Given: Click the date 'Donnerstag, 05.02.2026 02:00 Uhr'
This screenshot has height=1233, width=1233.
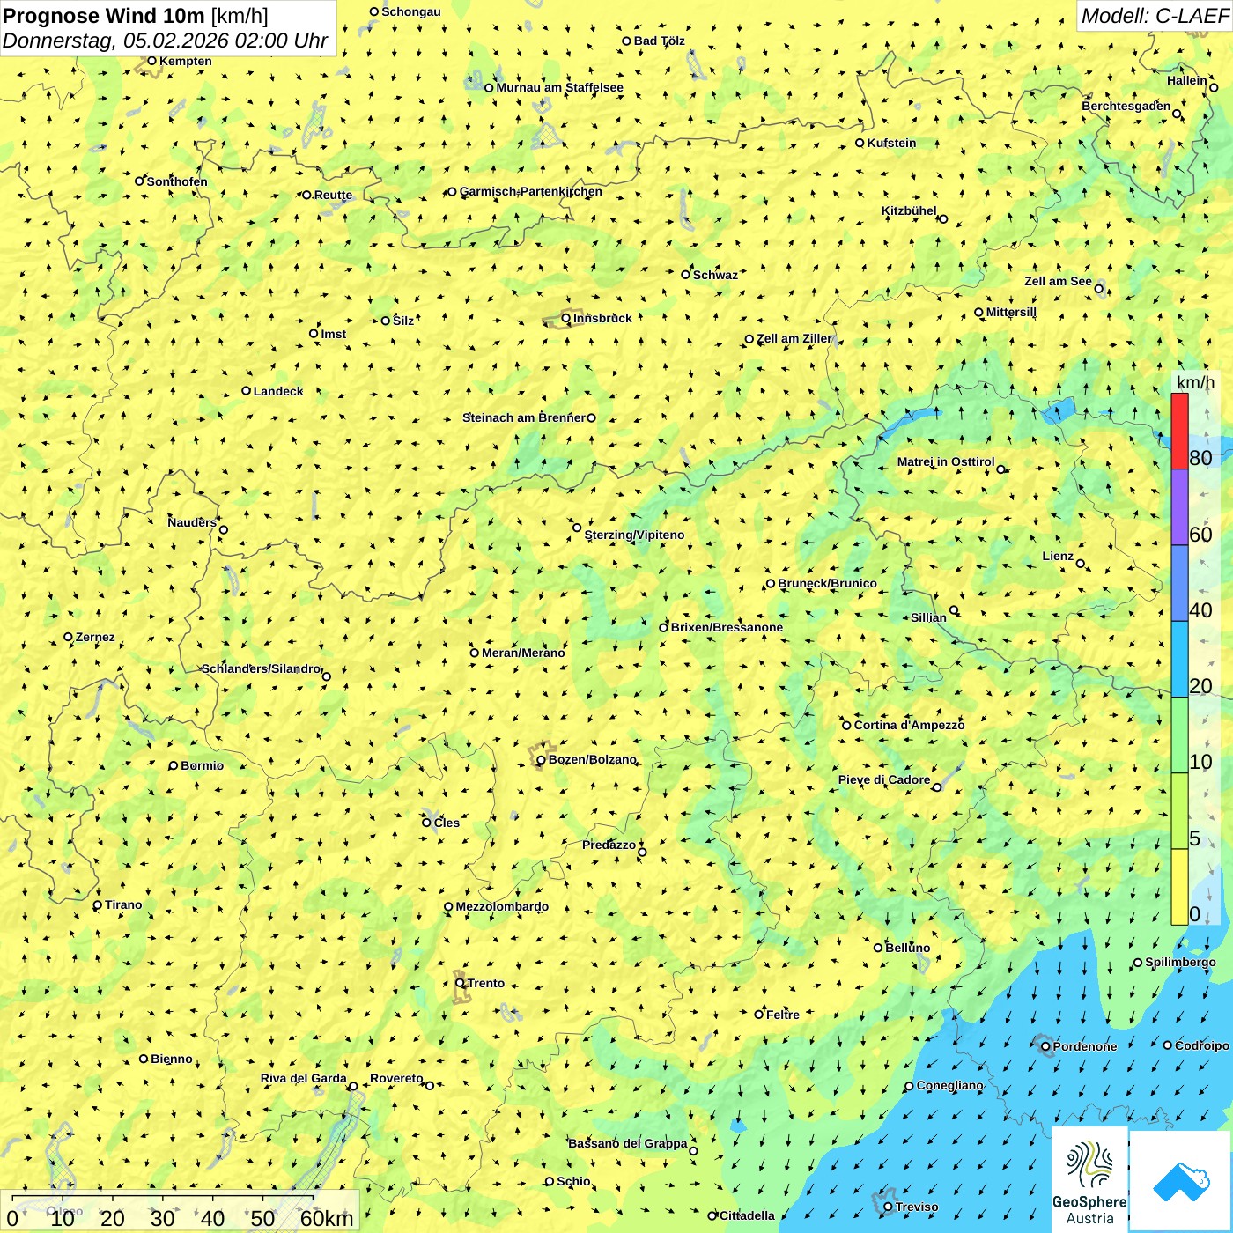Looking at the screenshot, I should point(166,41).
